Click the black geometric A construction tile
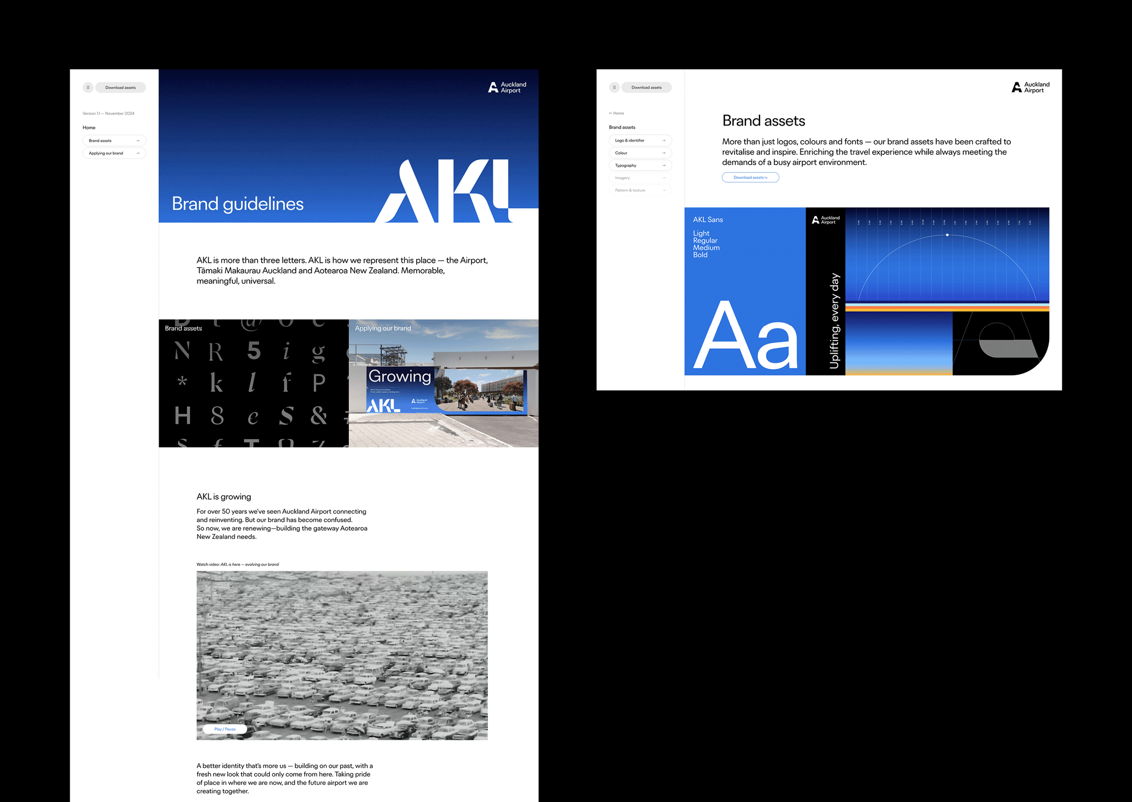1132x802 pixels. pyautogui.click(x=1001, y=344)
